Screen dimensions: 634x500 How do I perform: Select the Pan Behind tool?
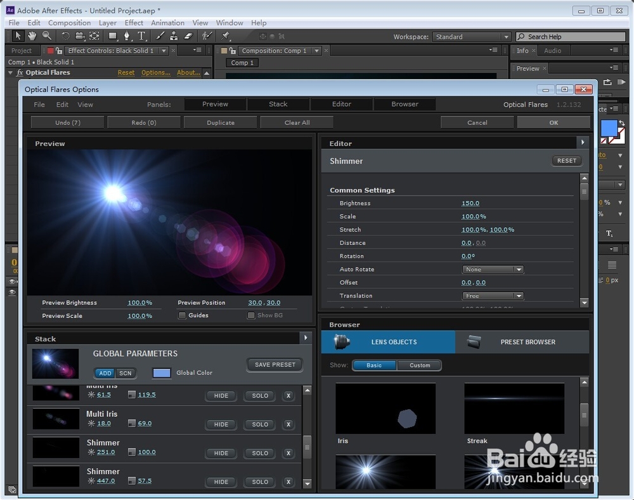pos(94,36)
